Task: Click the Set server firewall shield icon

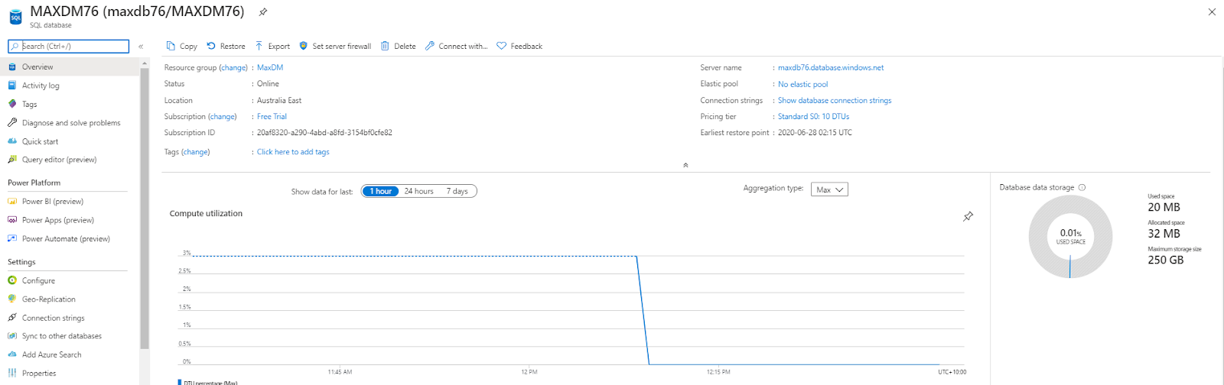Action: [x=304, y=46]
